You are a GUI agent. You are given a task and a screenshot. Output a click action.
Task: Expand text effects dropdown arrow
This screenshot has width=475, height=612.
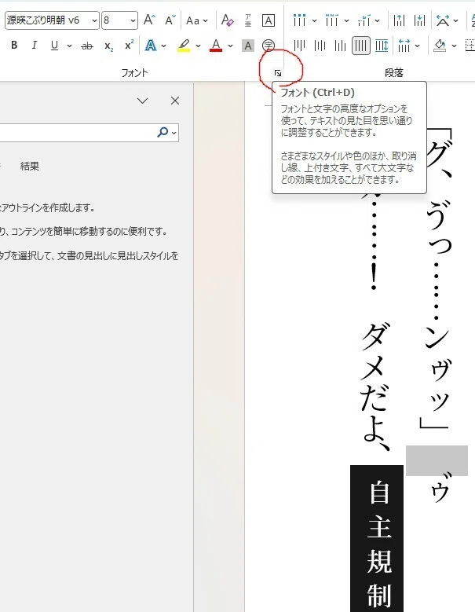tap(164, 46)
